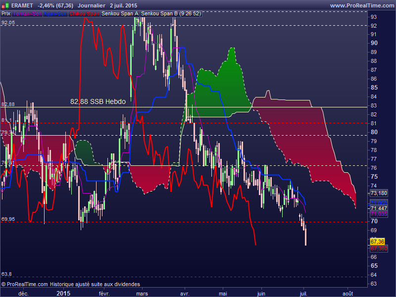Screen dimensions: 396x297
Task: Select the Kijun-Sen legend label
Action: pos(55,14)
